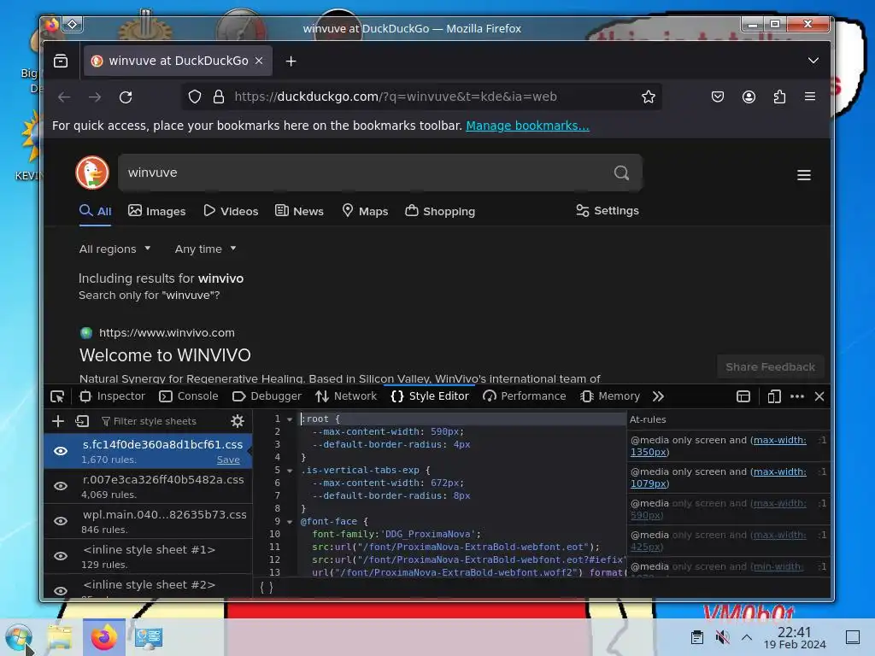Image resolution: width=875 pixels, height=656 pixels.
Task: Toggle visibility of s.fc14f0de360a8d1bcf61.css
Action: 61,451
